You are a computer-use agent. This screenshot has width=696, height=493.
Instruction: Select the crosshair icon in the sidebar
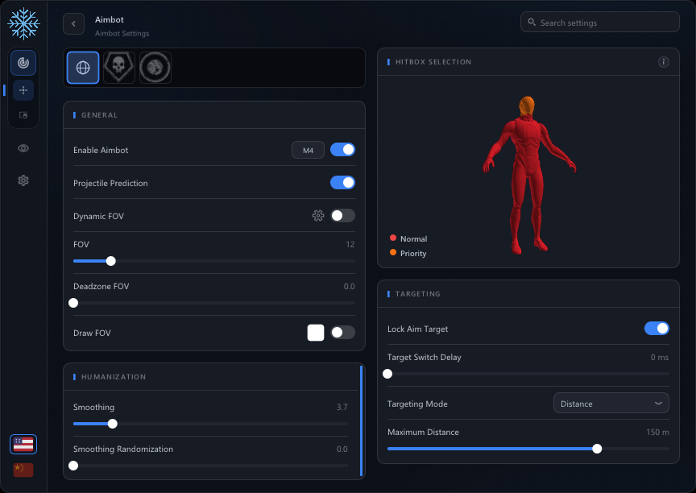tap(23, 90)
